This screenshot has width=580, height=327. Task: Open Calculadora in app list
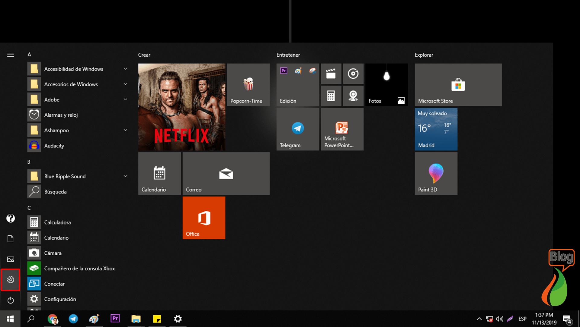click(79, 222)
